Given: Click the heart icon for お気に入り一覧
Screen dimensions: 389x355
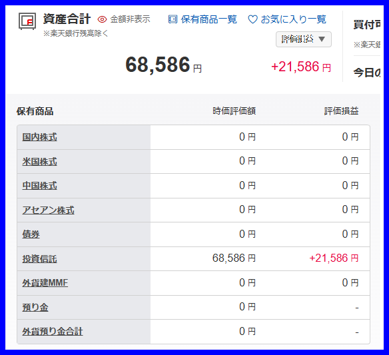Looking at the screenshot, I should [253, 19].
